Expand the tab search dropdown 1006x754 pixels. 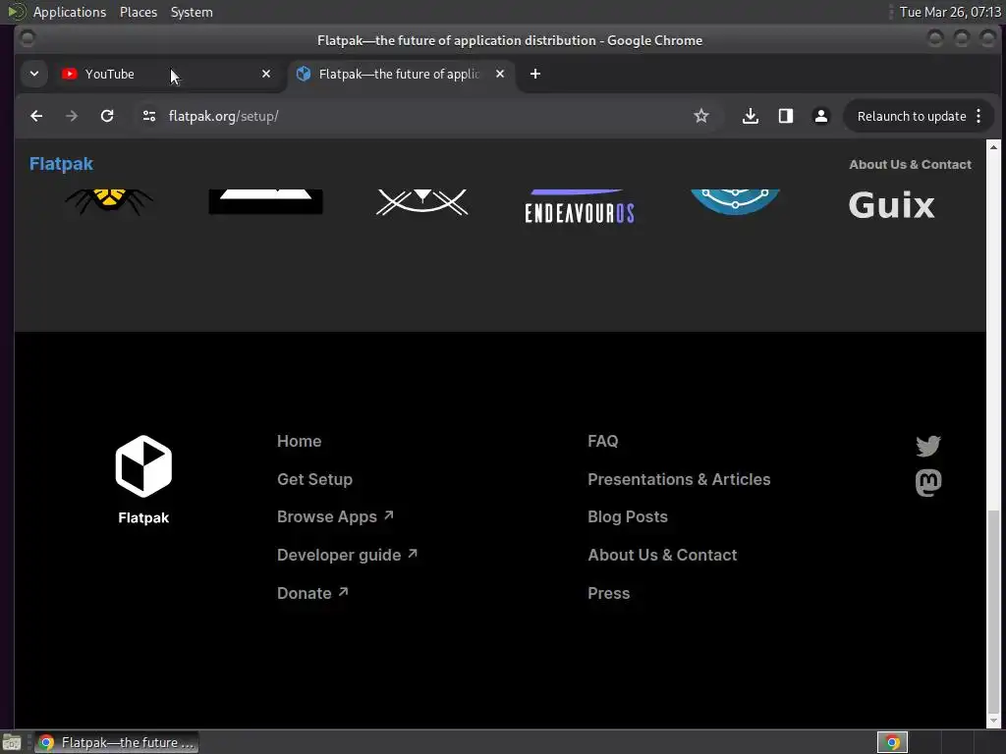point(34,74)
